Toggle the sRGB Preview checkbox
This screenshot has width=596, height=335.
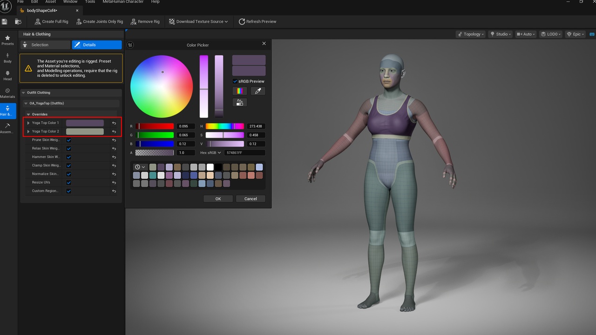coord(235,81)
